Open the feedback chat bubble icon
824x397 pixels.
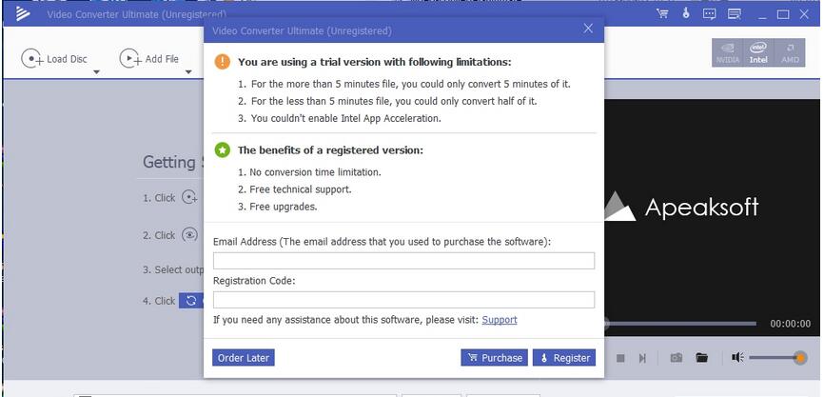point(710,13)
